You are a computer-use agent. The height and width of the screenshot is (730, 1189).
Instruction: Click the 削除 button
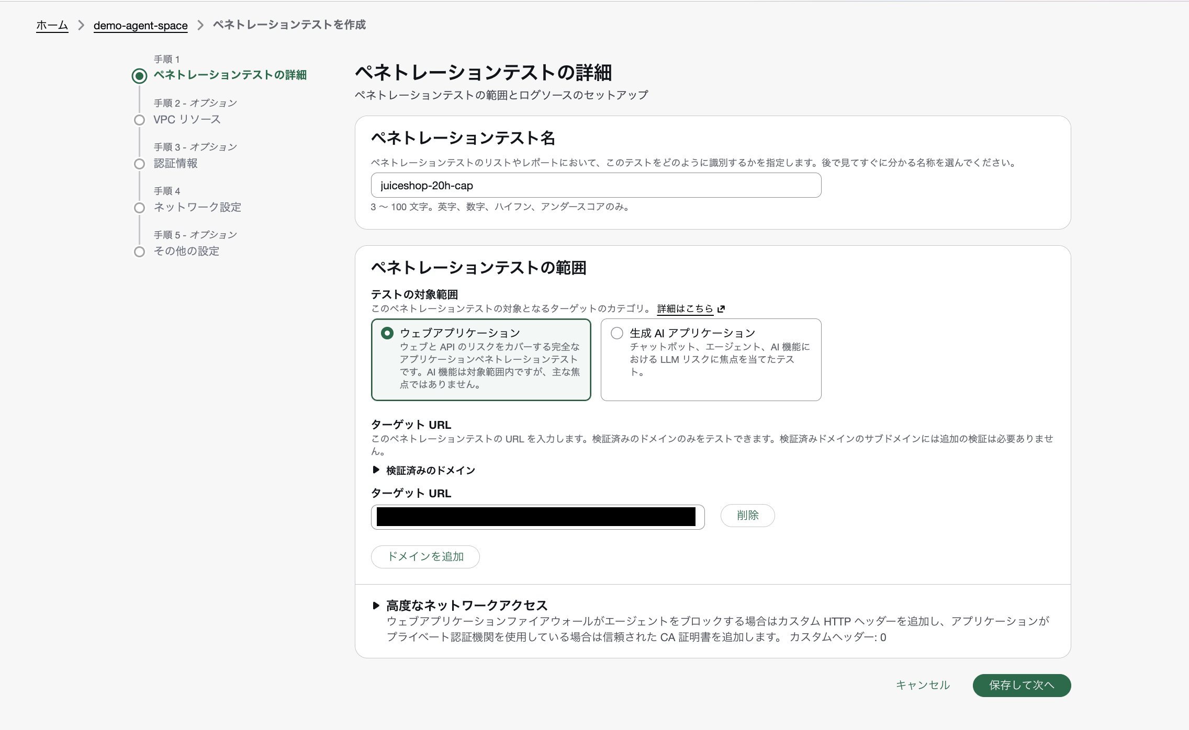pyautogui.click(x=747, y=516)
